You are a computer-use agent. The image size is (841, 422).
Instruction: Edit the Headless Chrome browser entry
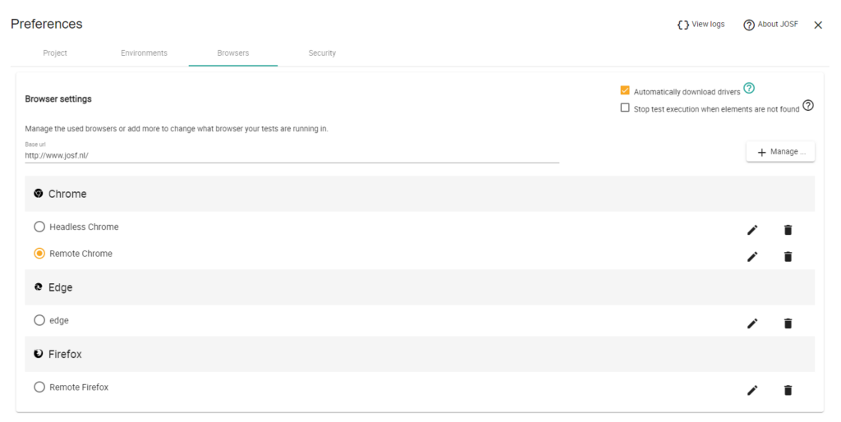pos(751,230)
